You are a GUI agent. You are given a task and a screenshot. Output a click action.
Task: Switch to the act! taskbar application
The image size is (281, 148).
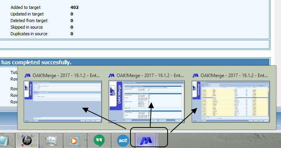pos(123,141)
